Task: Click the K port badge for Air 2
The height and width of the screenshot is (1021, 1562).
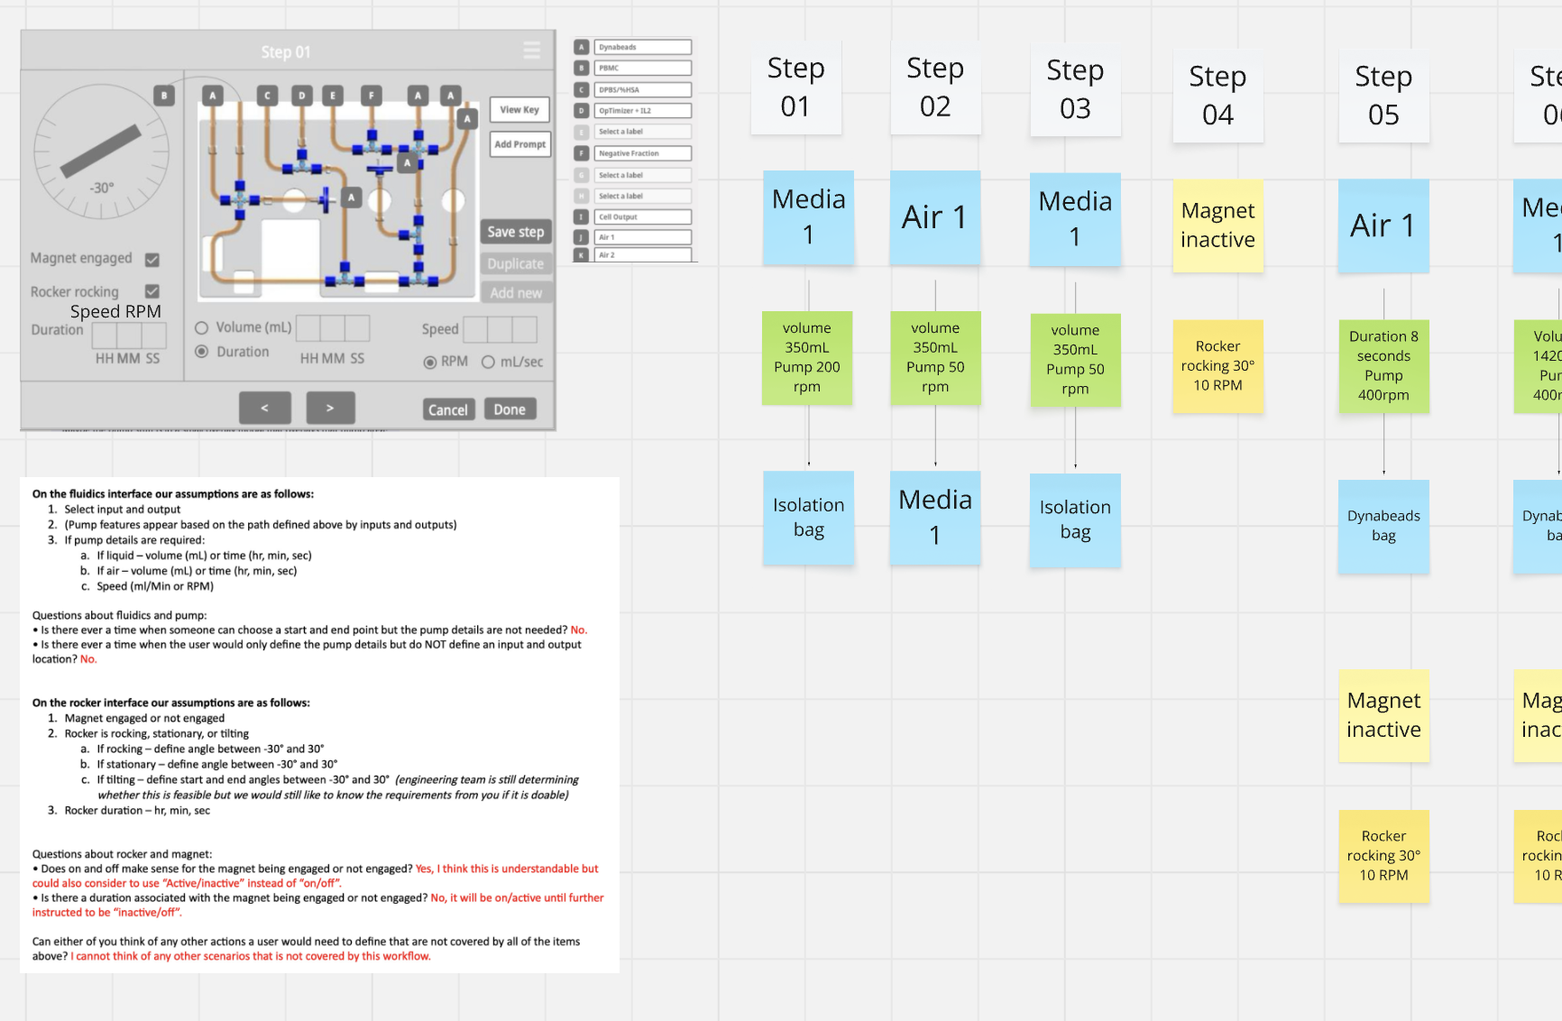Action: point(583,254)
